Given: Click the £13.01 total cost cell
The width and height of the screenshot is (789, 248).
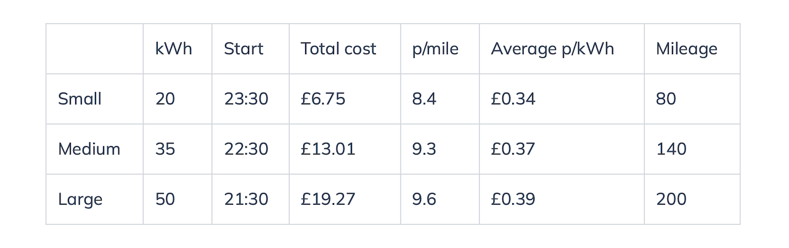Looking at the screenshot, I should [x=328, y=149].
